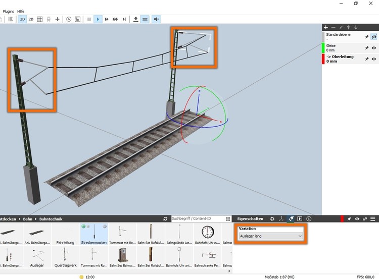Switch to 2D view mode

pyautogui.click(x=31, y=19)
